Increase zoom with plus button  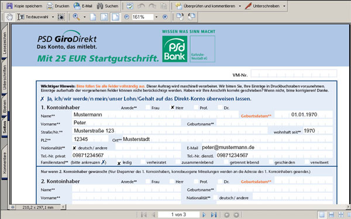[165, 17]
